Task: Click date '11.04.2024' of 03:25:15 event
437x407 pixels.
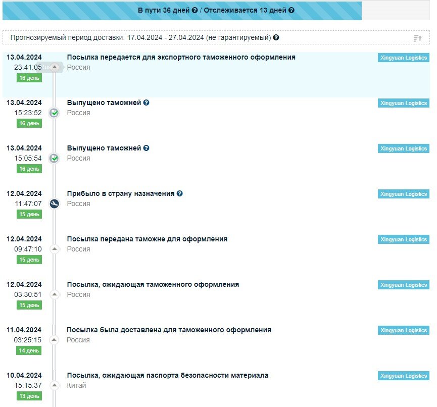Action: coord(24,330)
